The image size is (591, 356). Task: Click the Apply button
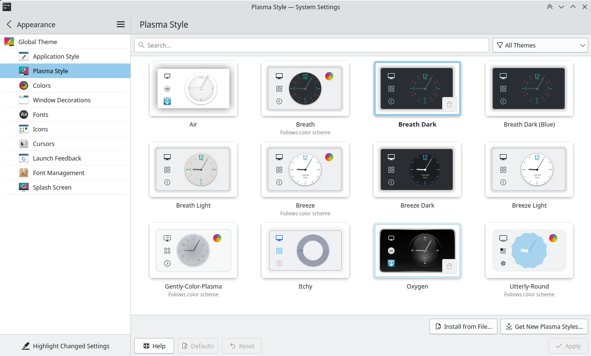568,346
